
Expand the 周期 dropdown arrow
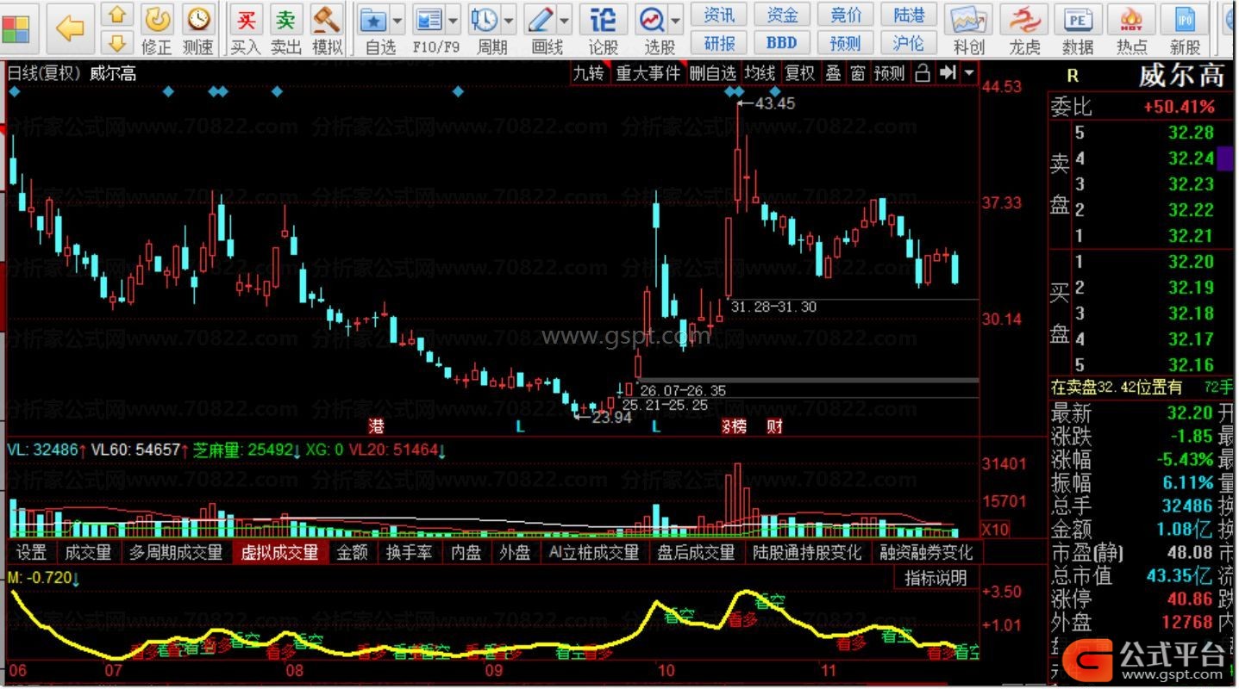[x=509, y=20]
